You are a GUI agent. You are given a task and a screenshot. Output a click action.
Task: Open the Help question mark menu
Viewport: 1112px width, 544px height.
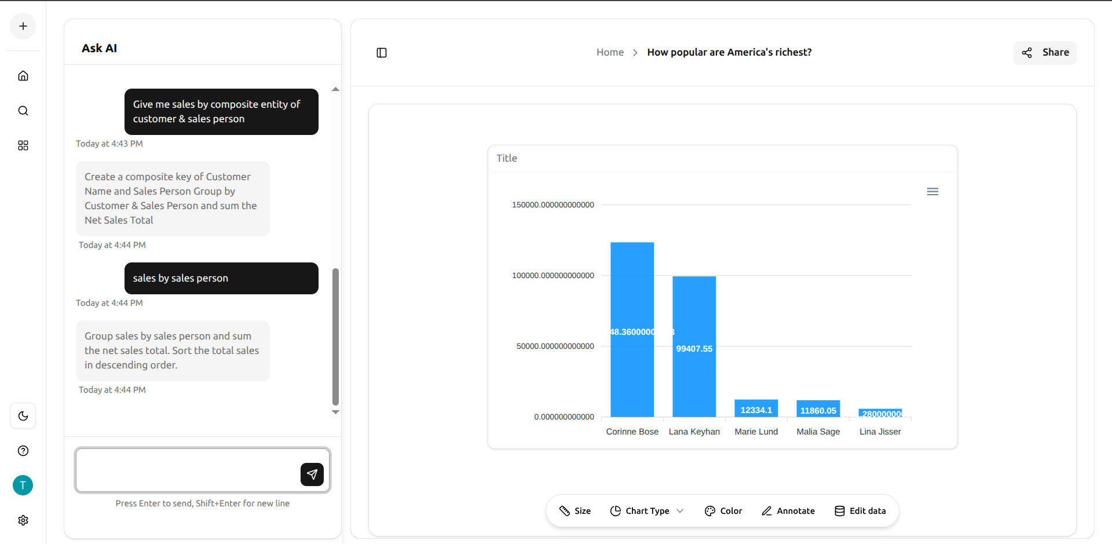(x=23, y=451)
